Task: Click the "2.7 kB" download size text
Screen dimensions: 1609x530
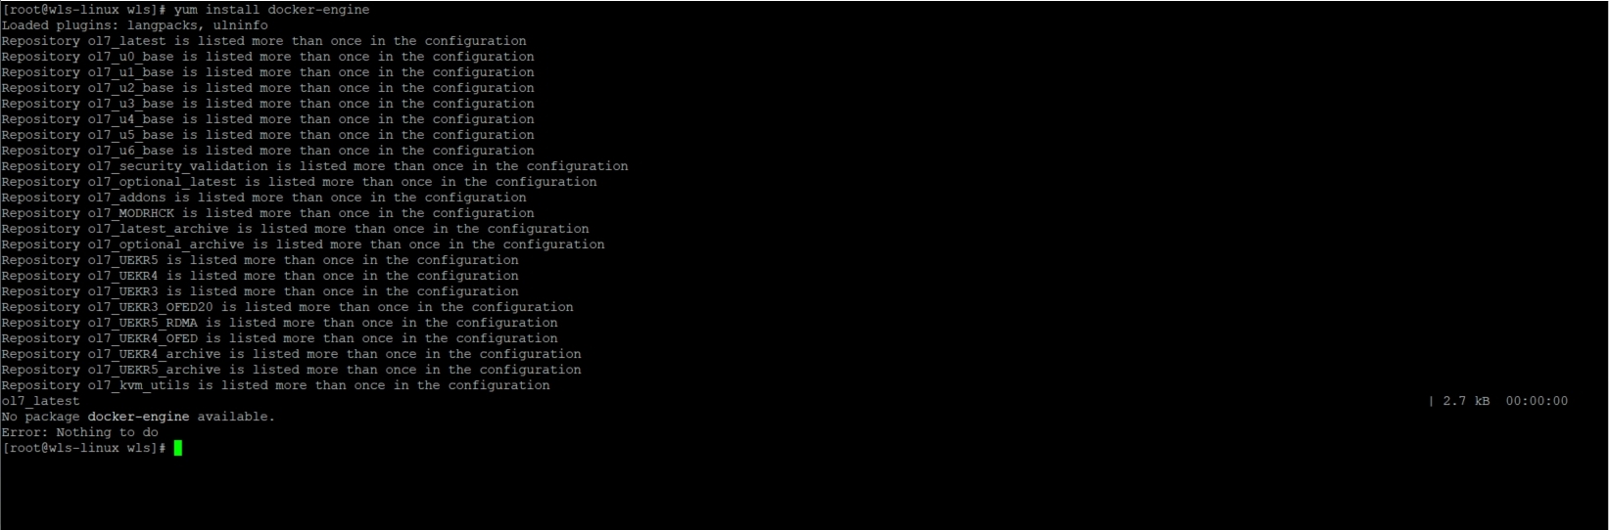Action: pyautogui.click(x=1466, y=401)
